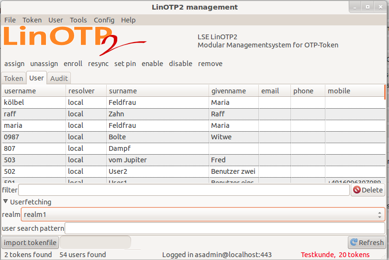Switch to the Audit tab
The width and height of the screenshot is (389, 260).
(x=59, y=79)
